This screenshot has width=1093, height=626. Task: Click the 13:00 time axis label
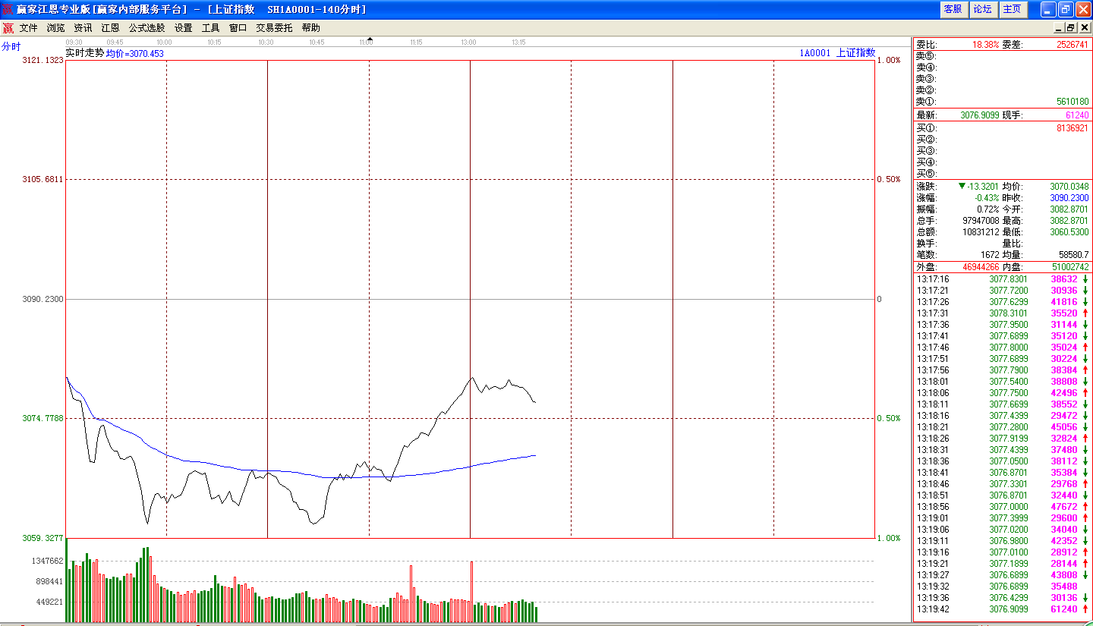[468, 42]
